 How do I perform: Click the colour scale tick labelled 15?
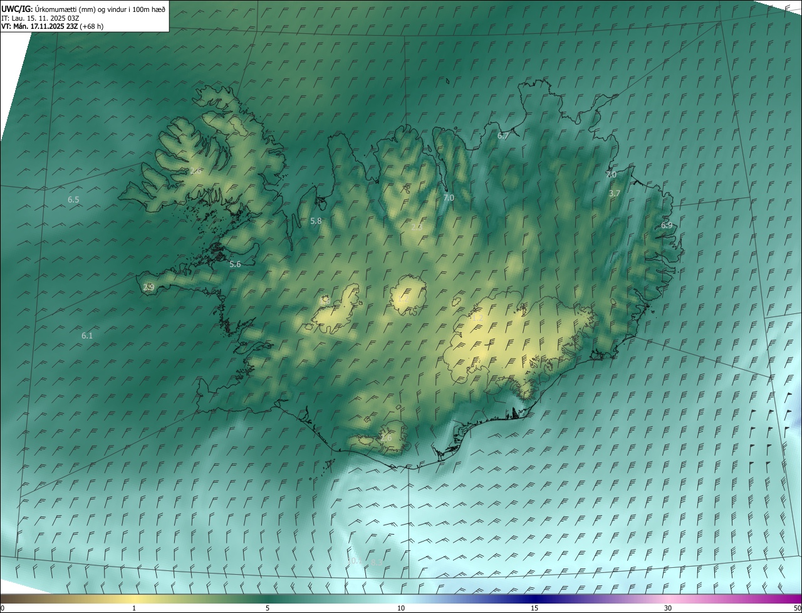[534, 608]
